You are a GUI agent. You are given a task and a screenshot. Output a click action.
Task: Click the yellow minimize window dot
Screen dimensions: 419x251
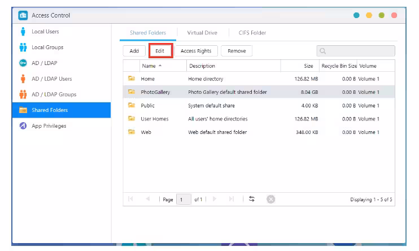(x=369, y=15)
